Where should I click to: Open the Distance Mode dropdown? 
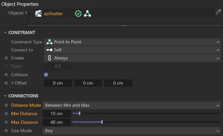[x=132, y=105]
